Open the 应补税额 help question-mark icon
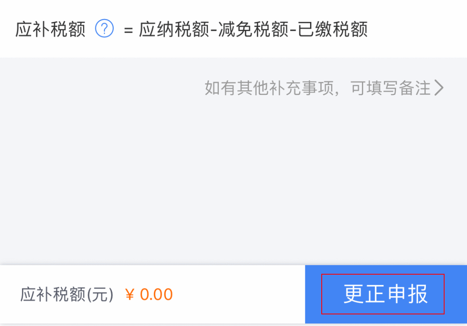The image size is (467, 326). point(104,28)
